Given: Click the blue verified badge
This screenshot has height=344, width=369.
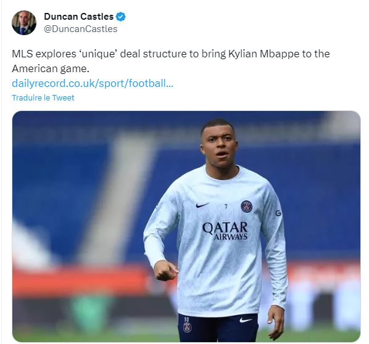Looking at the screenshot, I should 121,17.
